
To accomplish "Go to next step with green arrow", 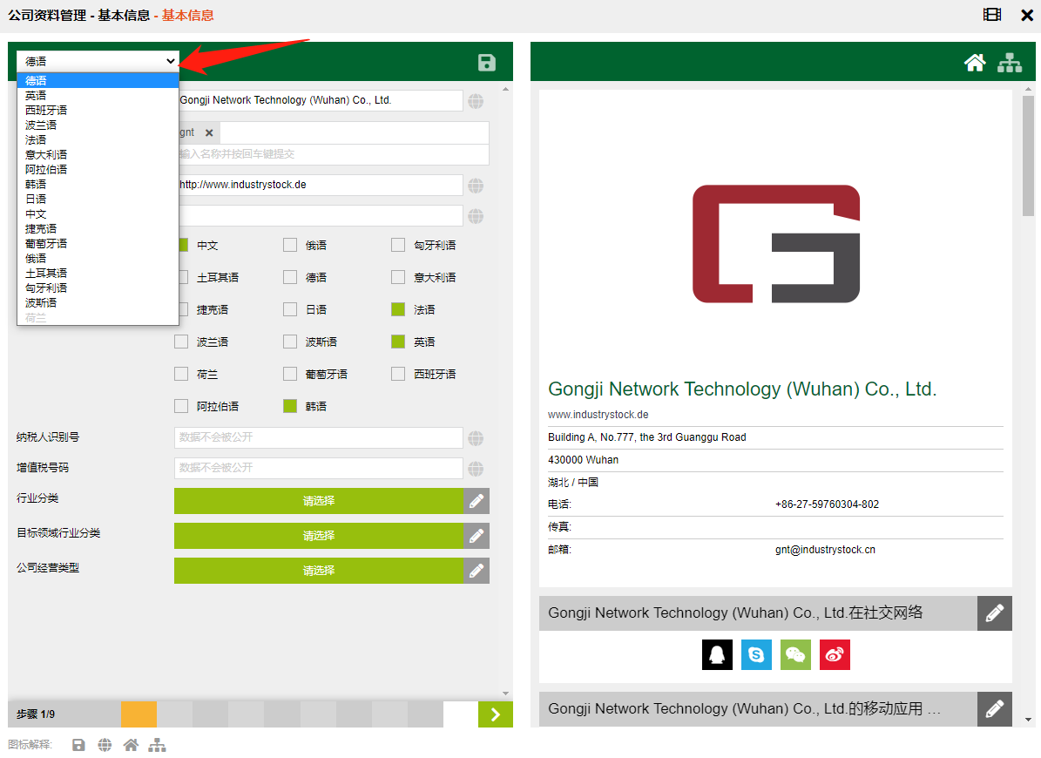I will coord(495,714).
